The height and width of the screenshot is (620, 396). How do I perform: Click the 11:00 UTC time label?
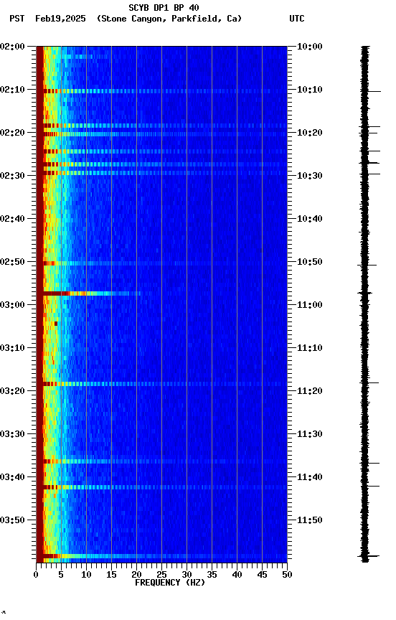[x=309, y=305]
